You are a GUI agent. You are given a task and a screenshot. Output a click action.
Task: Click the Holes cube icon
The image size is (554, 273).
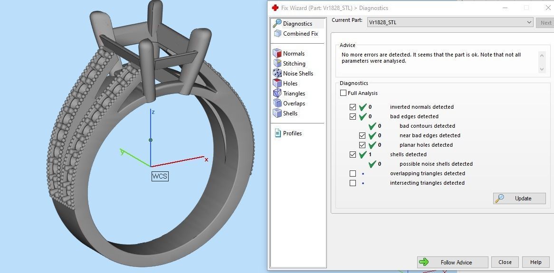(277, 84)
